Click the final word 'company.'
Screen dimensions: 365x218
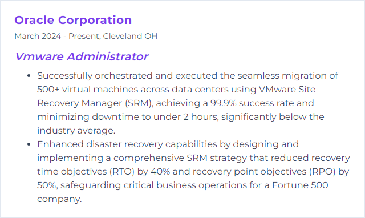coord(59,199)
